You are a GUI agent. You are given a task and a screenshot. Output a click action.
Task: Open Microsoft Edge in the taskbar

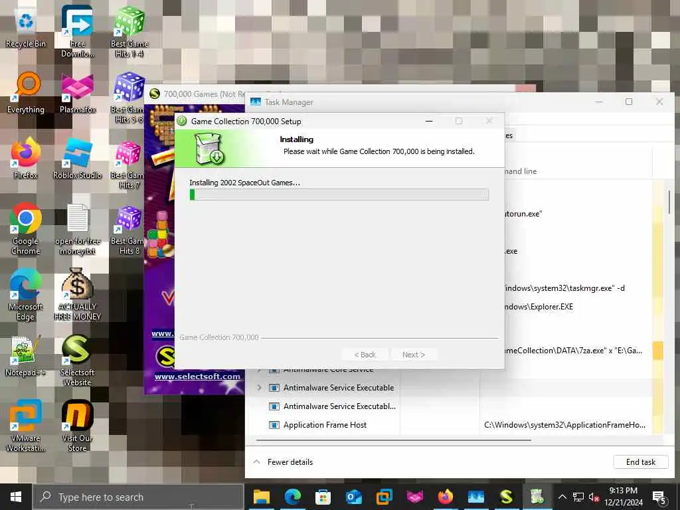(293, 497)
